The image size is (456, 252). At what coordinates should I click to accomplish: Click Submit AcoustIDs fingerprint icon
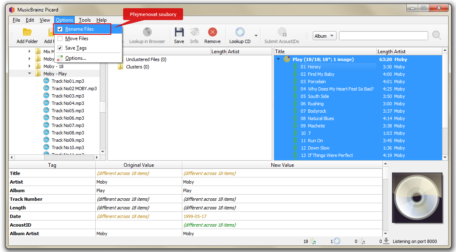[282, 32]
